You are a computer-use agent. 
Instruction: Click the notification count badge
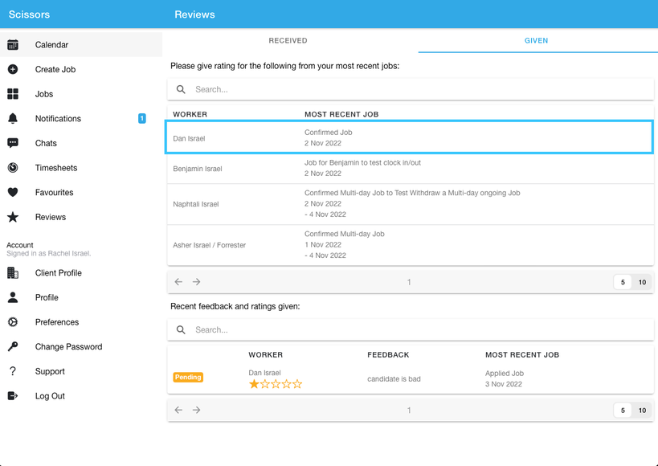pyautogui.click(x=142, y=119)
